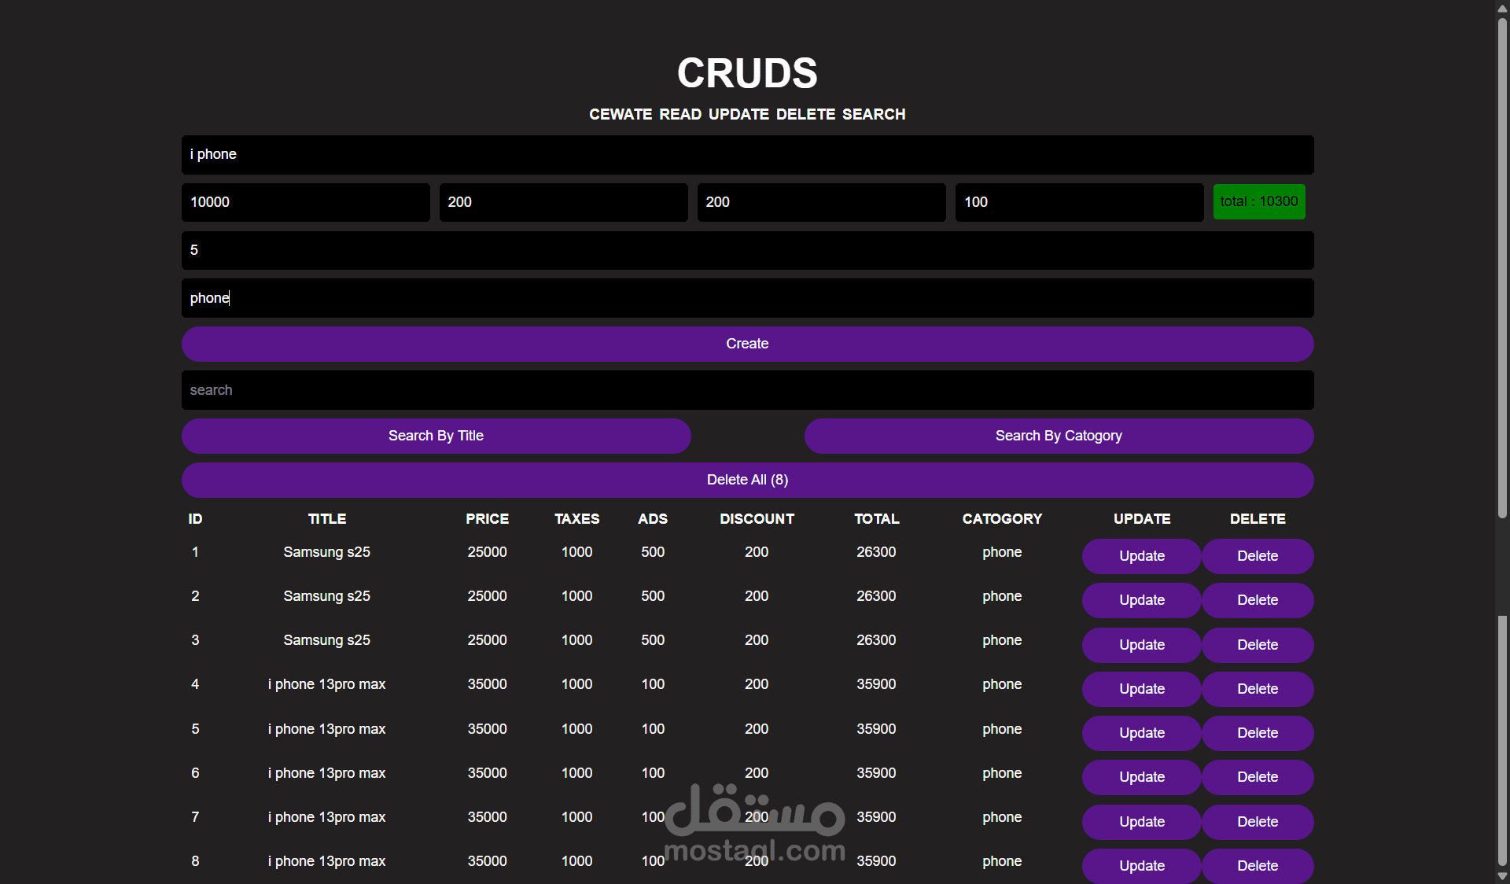Screen dimensions: 1510x884
Task: Click Delete All (8) button
Action: pos(747,480)
